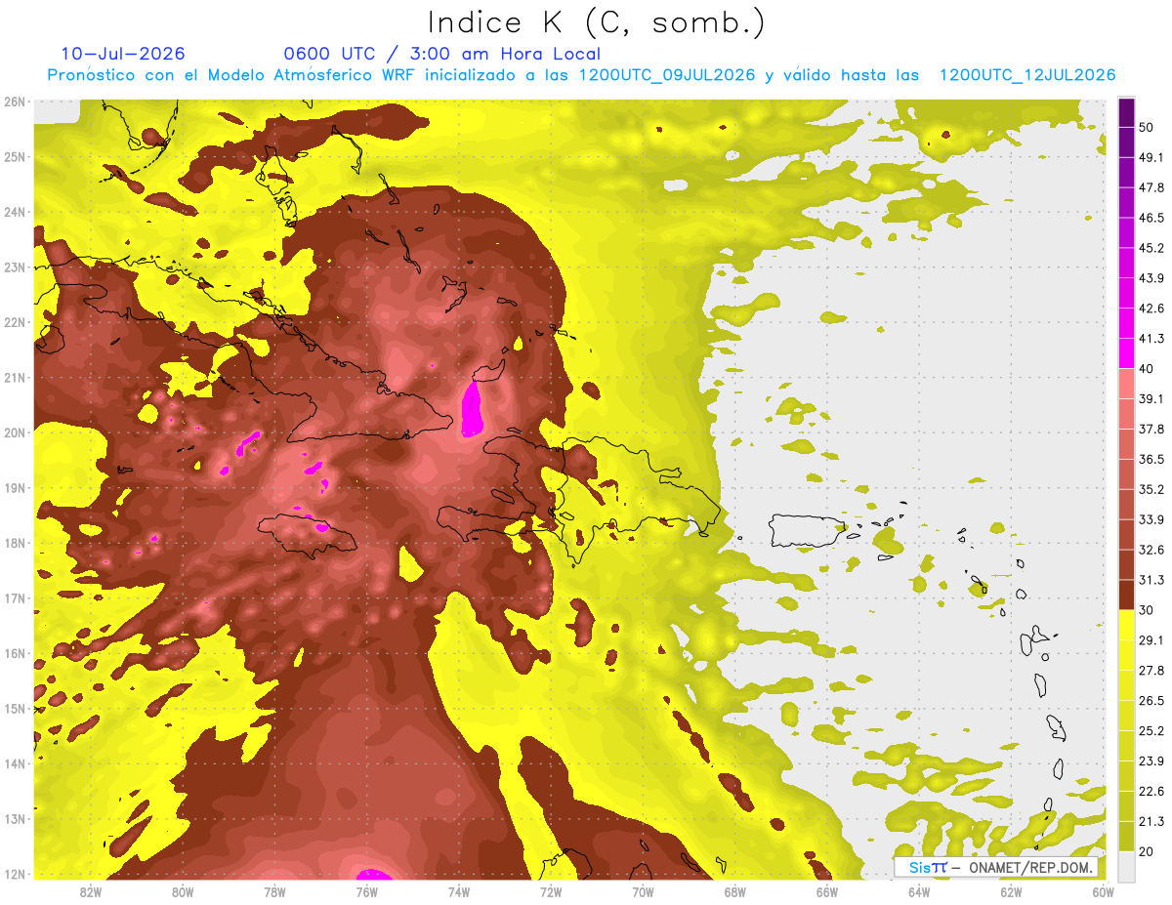Click the 24N latitude label

14,212
